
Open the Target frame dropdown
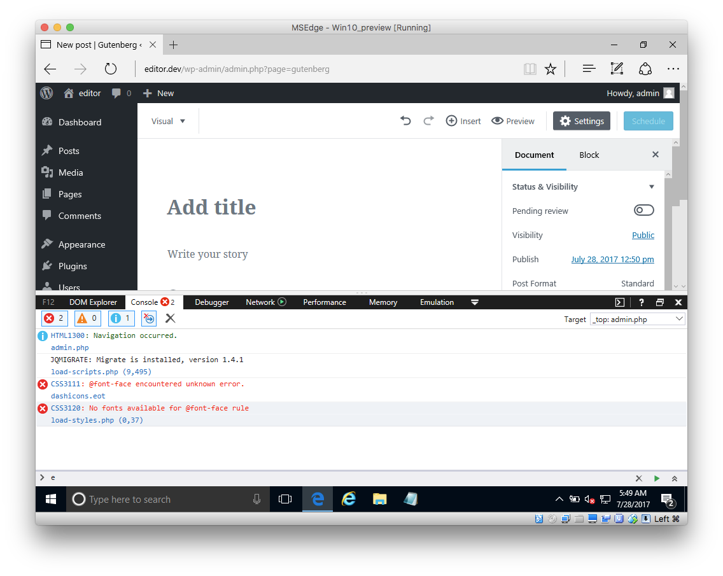click(637, 319)
